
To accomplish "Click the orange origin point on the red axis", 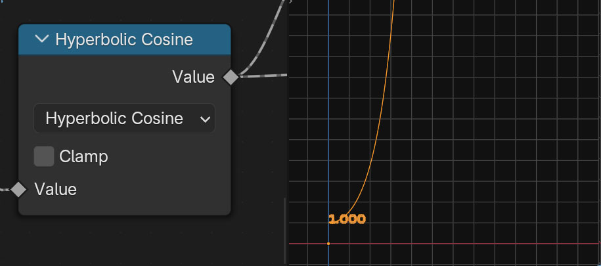I will [x=328, y=244].
